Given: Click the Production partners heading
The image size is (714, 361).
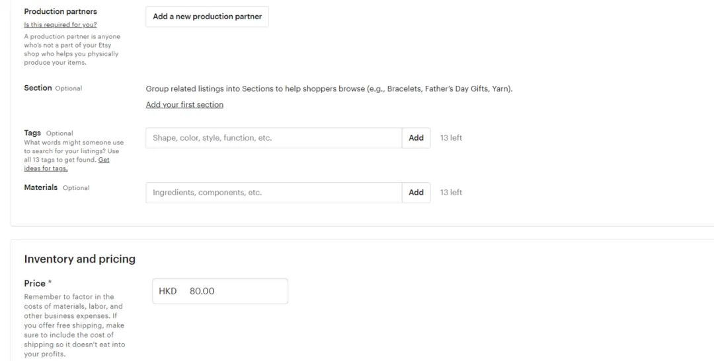Looking at the screenshot, I should point(60,12).
